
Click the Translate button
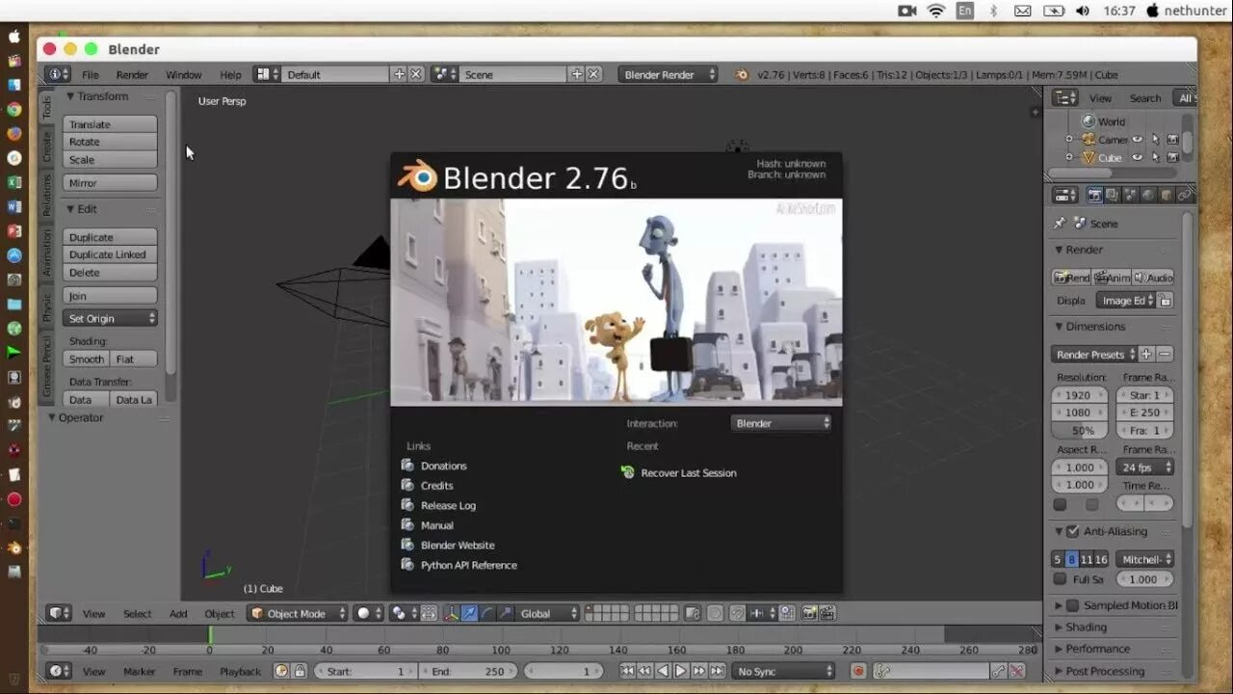click(x=110, y=124)
